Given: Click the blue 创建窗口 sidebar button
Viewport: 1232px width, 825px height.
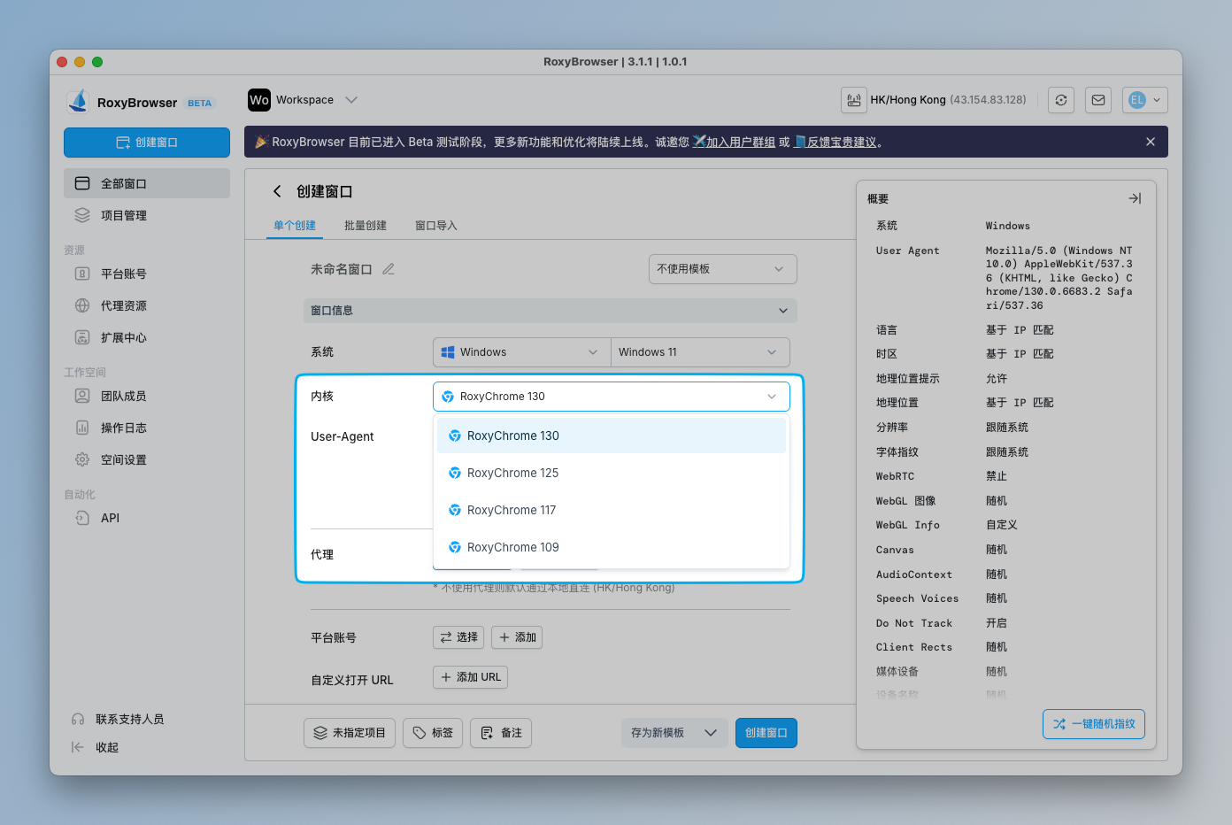Looking at the screenshot, I should click(x=147, y=143).
